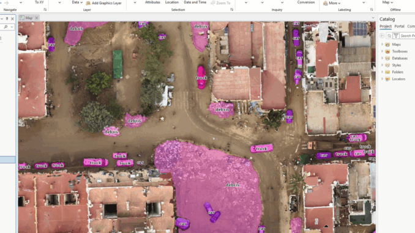Click the Maps folder icon
The image size is (415, 233).
coord(387,45)
